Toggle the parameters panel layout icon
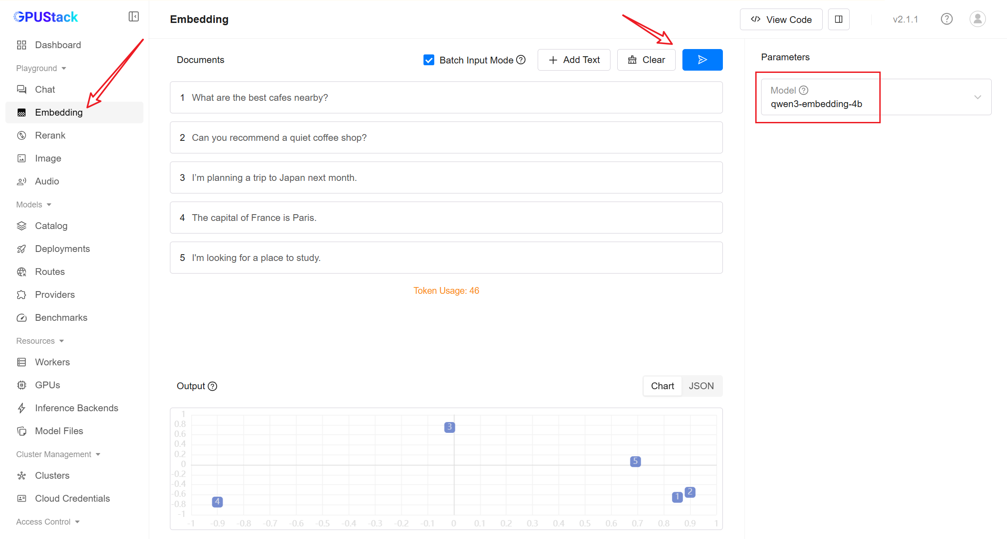The width and height of the screenshot is (1007, 539). click(838, 19)
